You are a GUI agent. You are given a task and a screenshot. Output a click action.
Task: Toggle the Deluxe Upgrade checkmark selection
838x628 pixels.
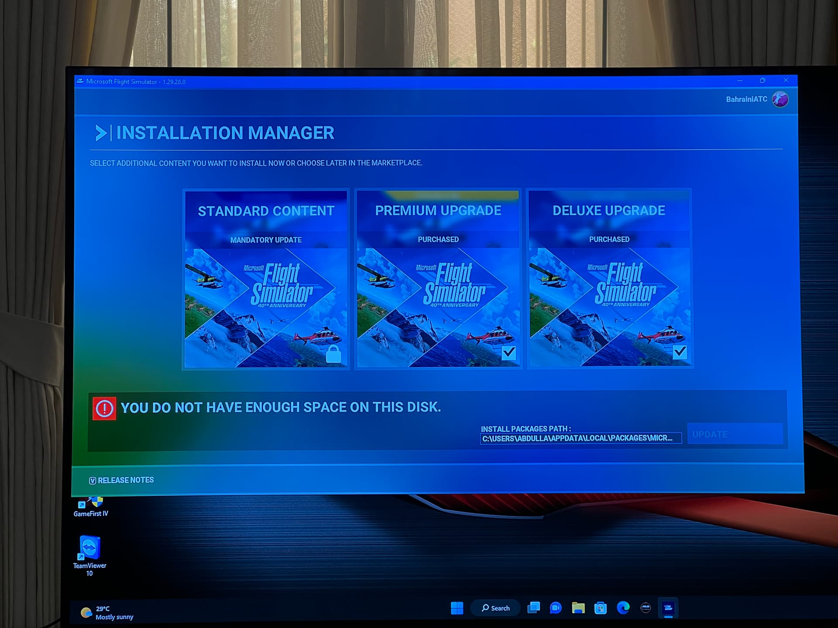tap(678, 352)
